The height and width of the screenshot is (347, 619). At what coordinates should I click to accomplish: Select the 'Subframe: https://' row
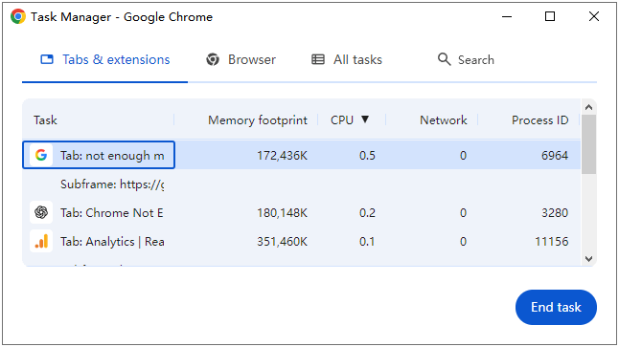pyautogui.click(x=302, y=184)
